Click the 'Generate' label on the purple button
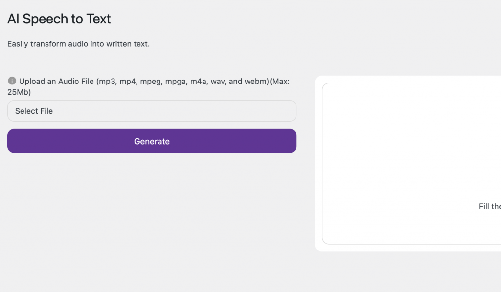Screen dimensions: 501x292 [x=152, y=141]
